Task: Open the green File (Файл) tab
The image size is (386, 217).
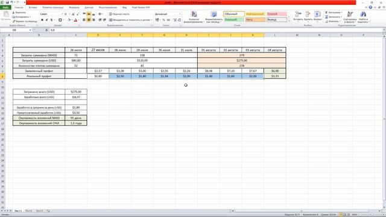Action: [5, 8]
